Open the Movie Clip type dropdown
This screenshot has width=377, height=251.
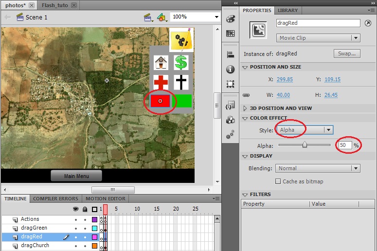coord(318,38)
